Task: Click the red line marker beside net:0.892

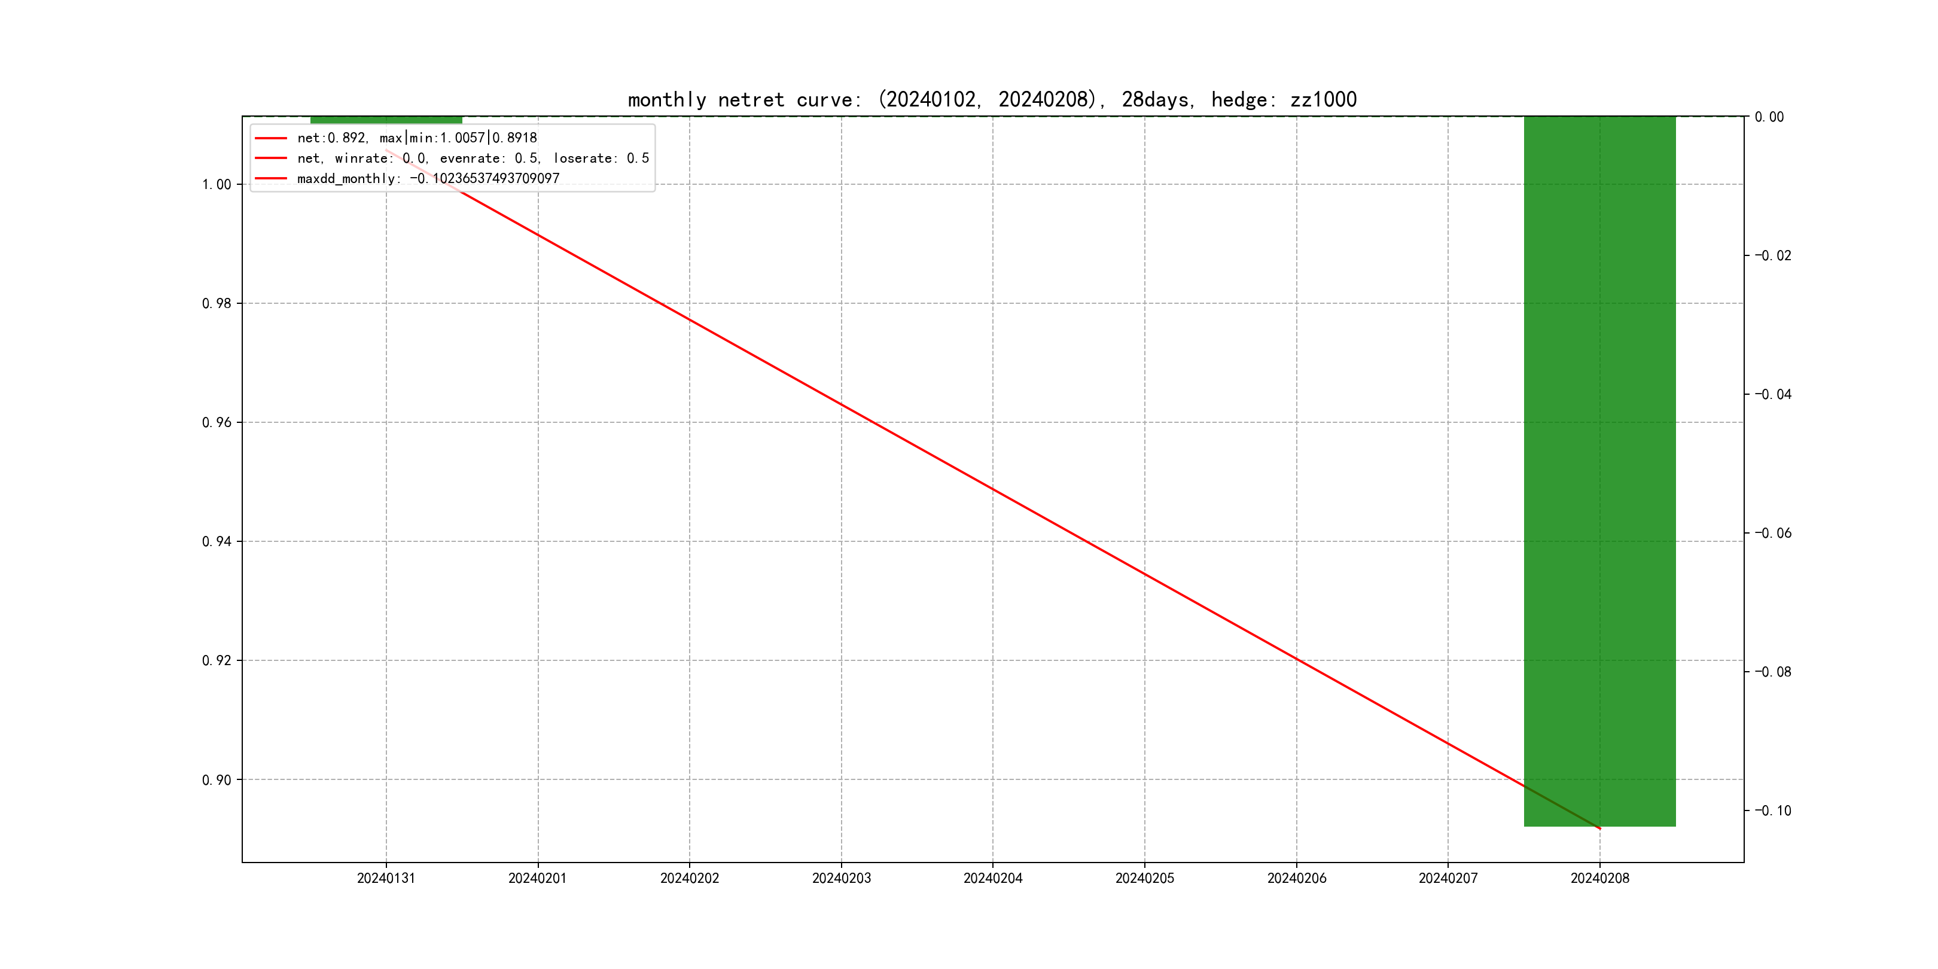Action: 271,138
